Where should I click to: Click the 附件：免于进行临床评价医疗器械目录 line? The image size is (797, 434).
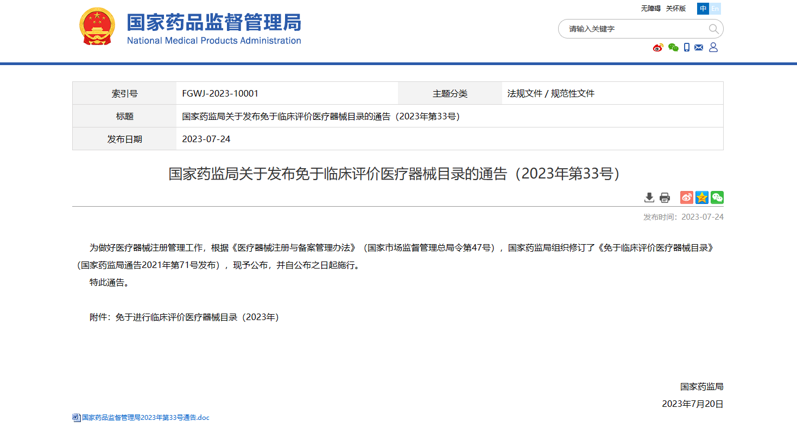184,317
